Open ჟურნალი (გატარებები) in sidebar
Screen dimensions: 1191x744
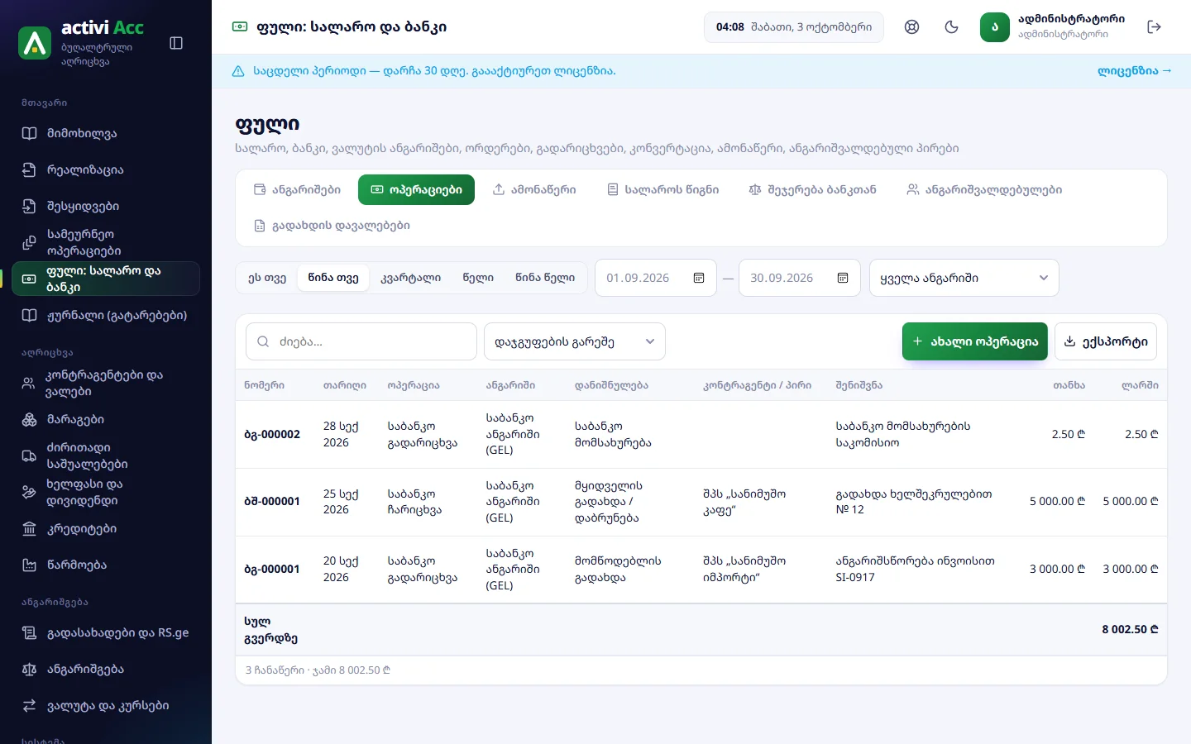click(106, 315)
